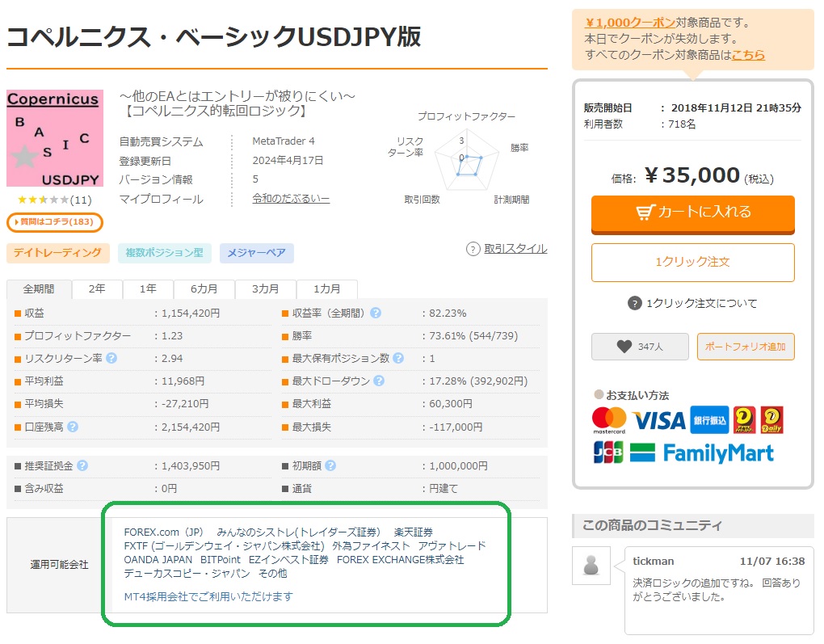This screenshot has height=644, width=824.
Task: Click the Mastercard payment logo
Action: (609, 420)
